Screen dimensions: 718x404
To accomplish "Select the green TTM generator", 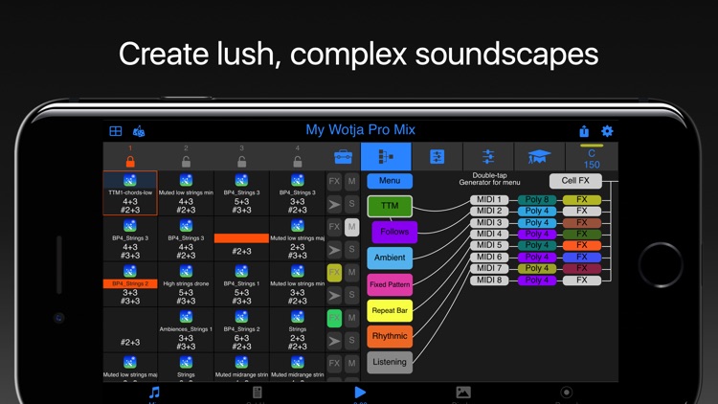I will [390, 206].
